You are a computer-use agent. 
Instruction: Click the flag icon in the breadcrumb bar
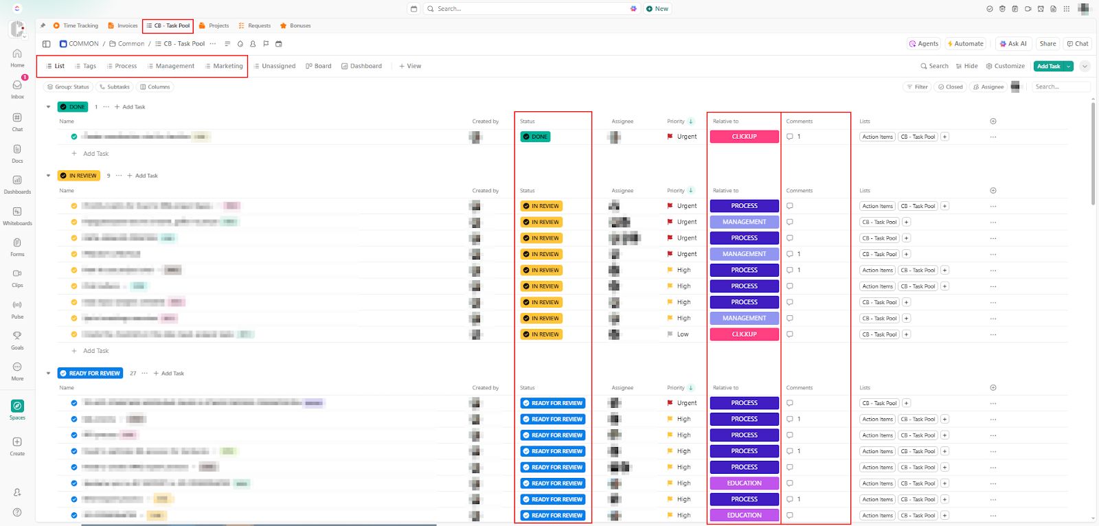pos(266,44)
